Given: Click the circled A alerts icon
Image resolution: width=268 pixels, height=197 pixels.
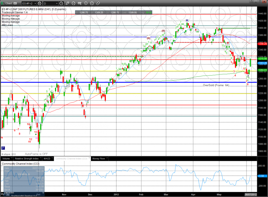Looking at the screenshot, I should pyautogui.click(x=92, y=3).
